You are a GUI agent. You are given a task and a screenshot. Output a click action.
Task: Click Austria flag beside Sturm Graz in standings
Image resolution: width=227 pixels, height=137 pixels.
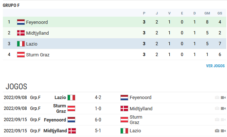(x=21, y=55)
